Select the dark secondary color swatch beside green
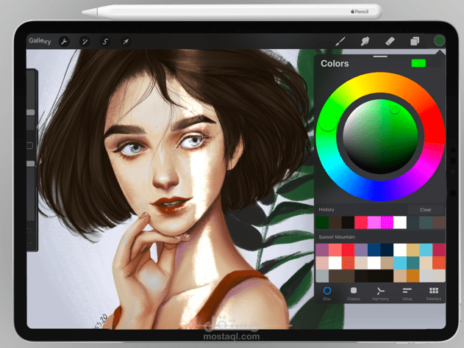464x348 pixels. (434, 63)
